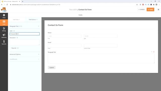Close the WPForms Builder browser tab
The width and height of the screenshot is (161, 91).
pos(19,2)
